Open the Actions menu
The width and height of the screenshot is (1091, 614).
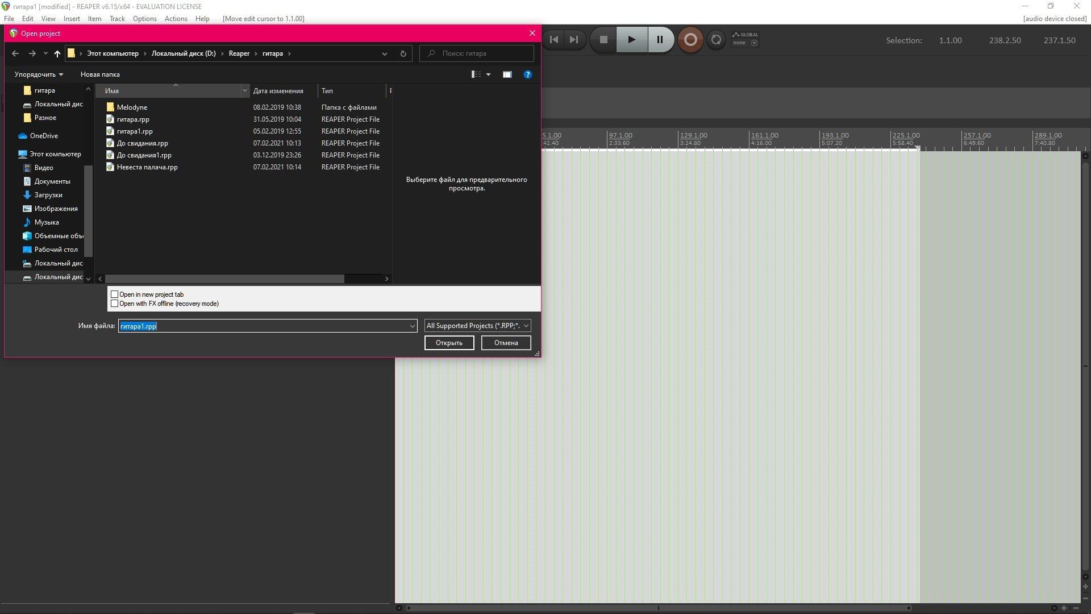click(x=176, y=19)
